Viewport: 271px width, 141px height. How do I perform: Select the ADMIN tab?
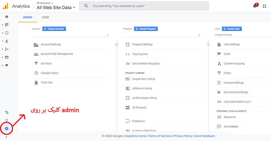point(28,17)
